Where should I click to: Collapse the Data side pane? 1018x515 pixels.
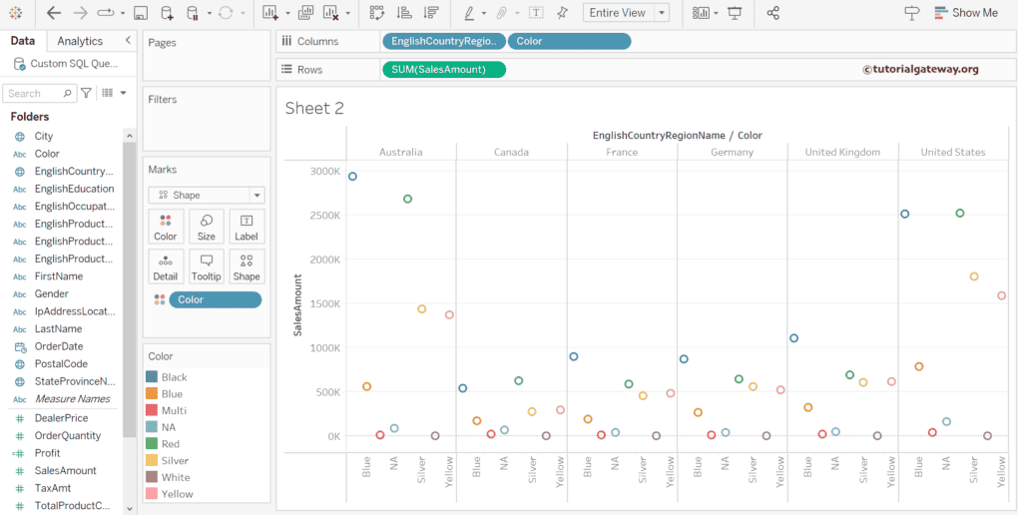click(x=128, y=41)
